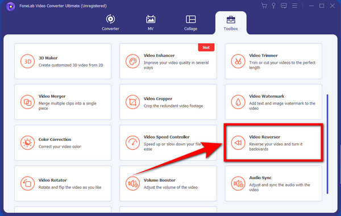Open the Video Rotator icon
The height and width of the screenshot is (216, 341).
coord(27,184)
